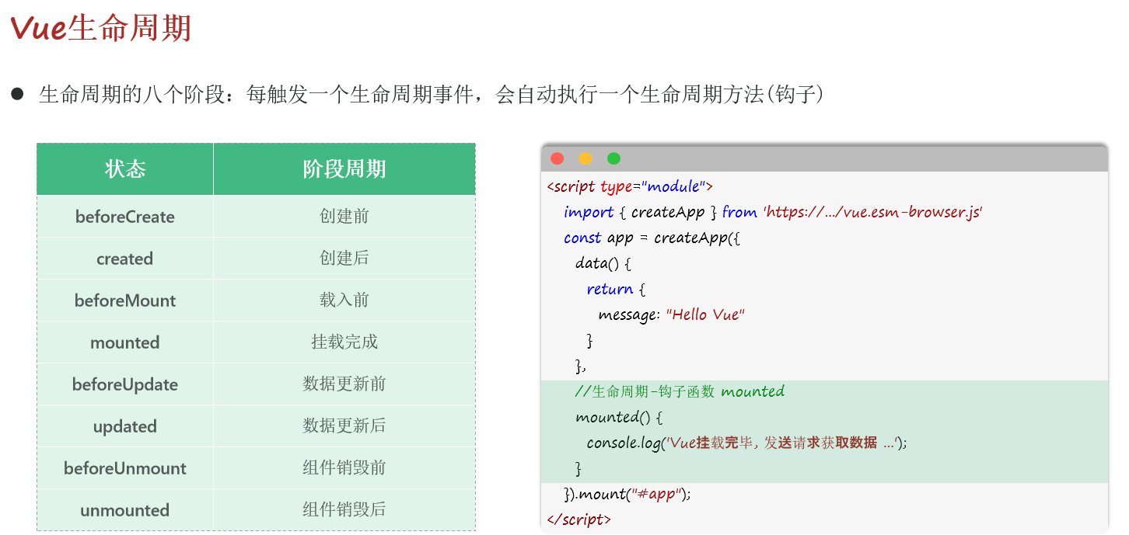Screen dimensions: 1129x535
Task: Click the red close dot in code window
Action: pyautogui.click(x=557, y=158)
